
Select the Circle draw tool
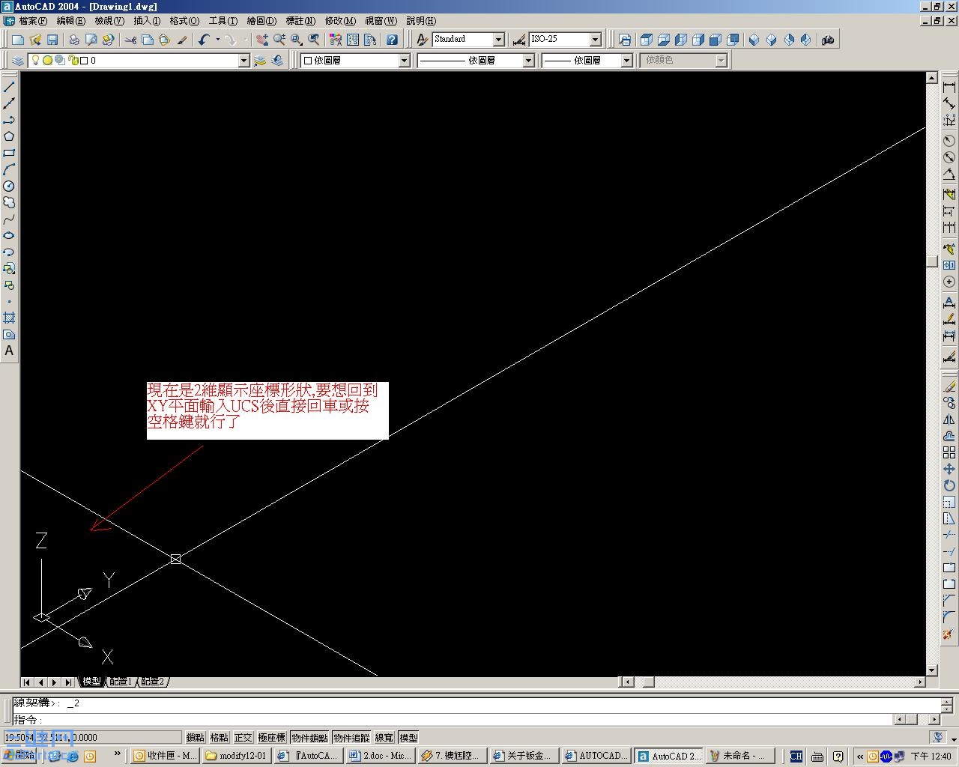pyautogui.click(x=9, y=186)
